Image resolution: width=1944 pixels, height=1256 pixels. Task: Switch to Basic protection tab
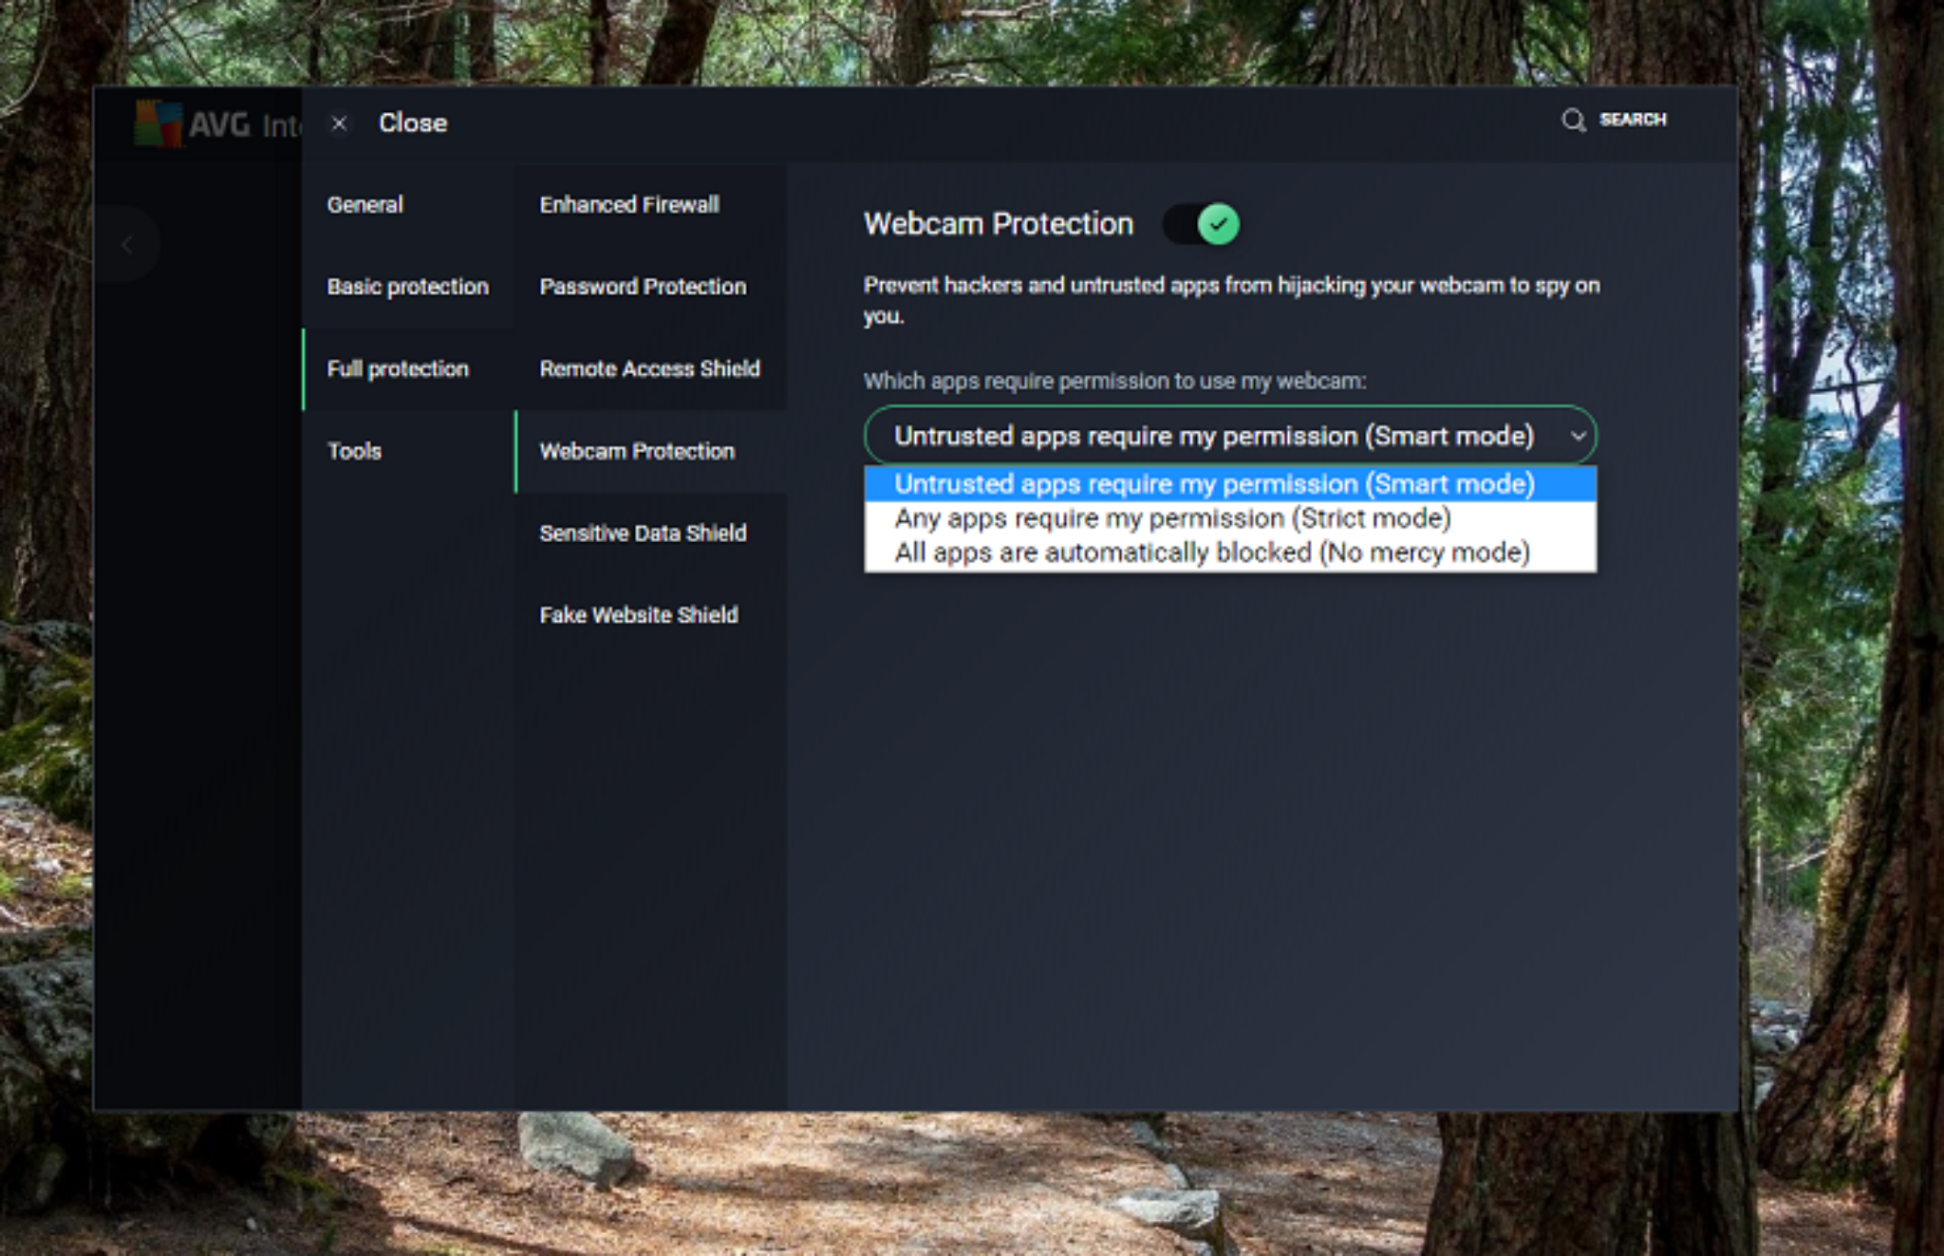point(407,287)
